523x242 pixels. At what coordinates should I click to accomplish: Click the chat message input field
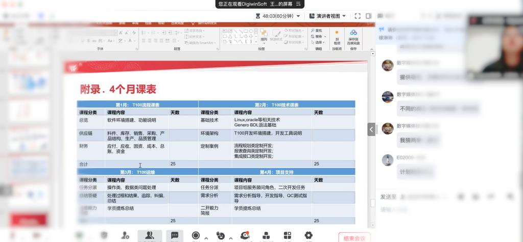coord(444,209)
